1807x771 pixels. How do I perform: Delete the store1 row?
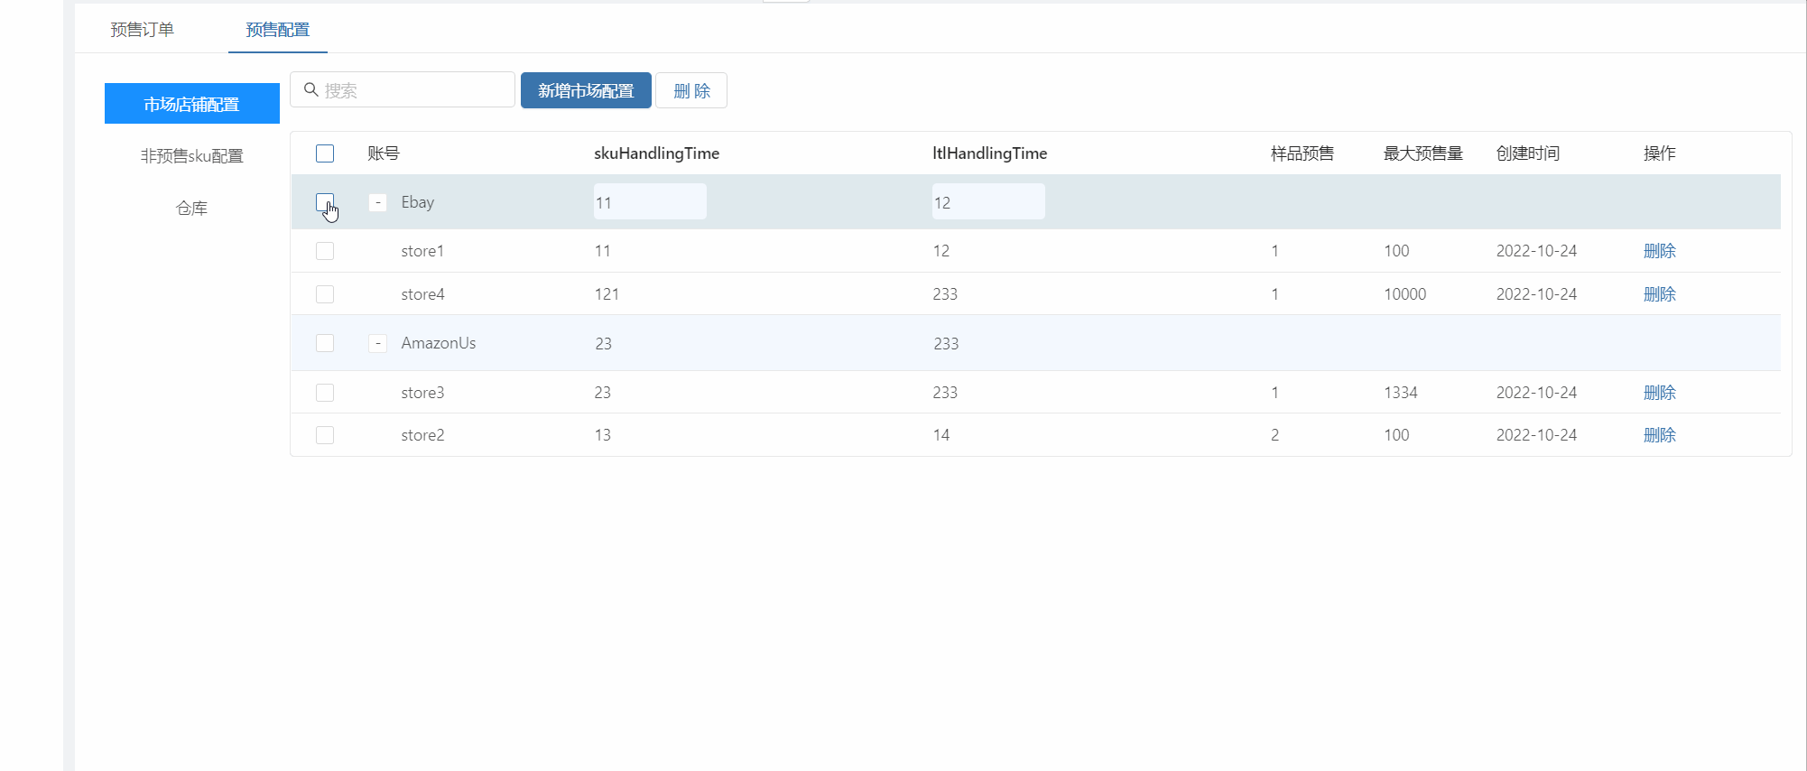(x=1659, y=251)
